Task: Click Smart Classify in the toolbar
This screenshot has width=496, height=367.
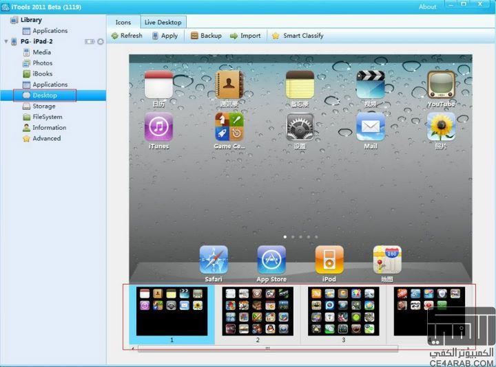Action: 298,36
